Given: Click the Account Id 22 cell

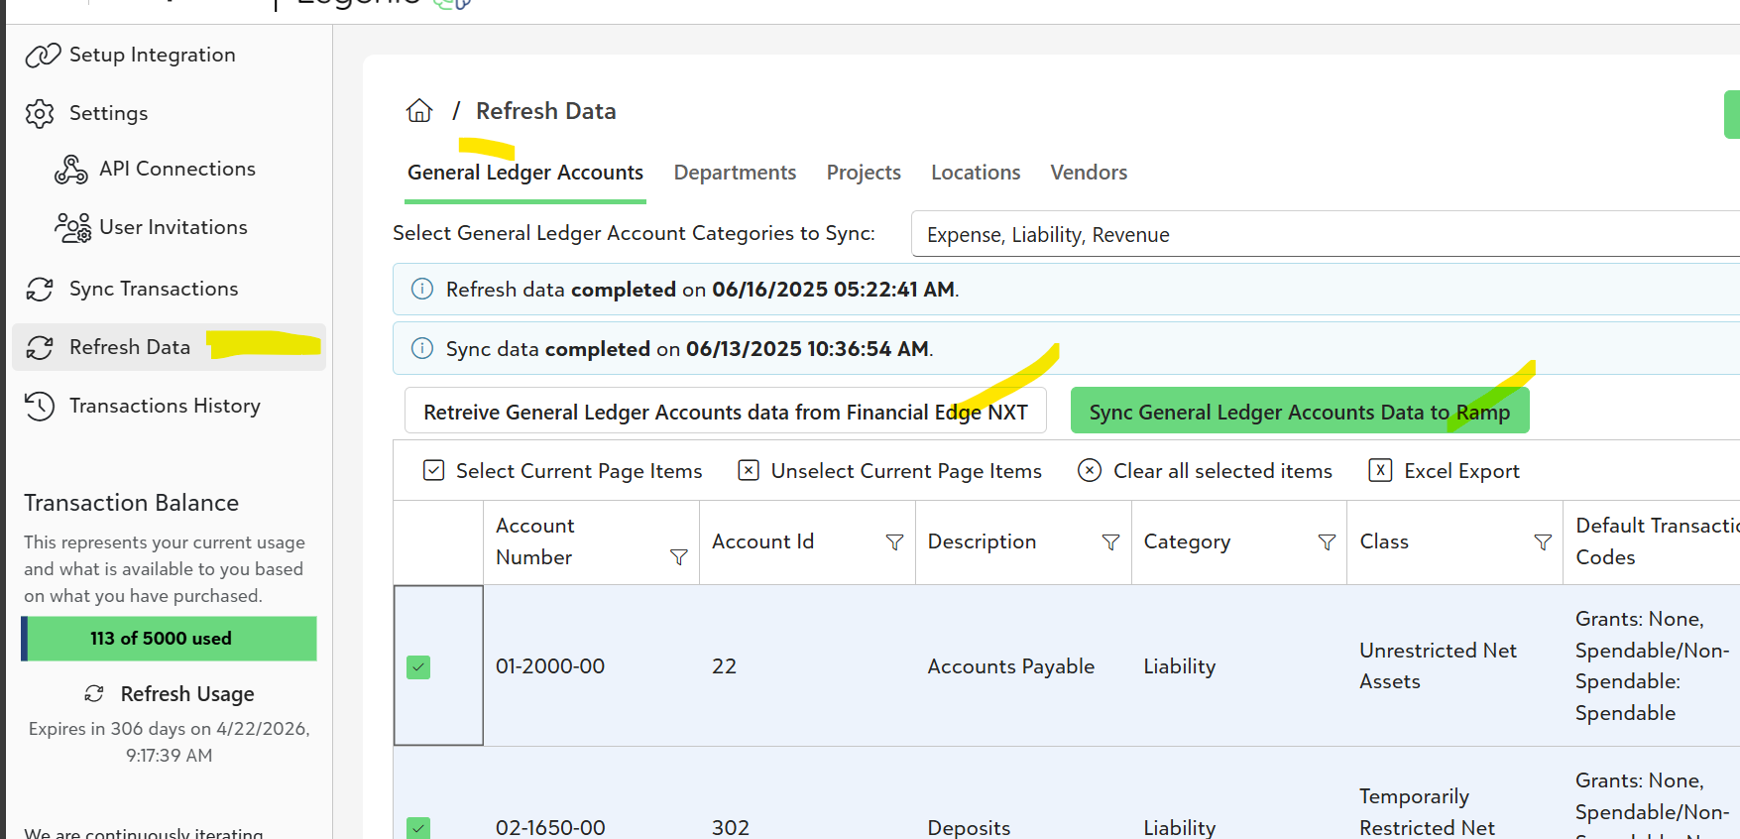Looking at the screenshot, I should click(x=724, y=666).
